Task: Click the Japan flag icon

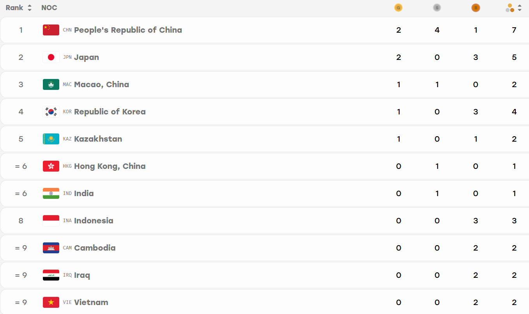Action: 51,57
